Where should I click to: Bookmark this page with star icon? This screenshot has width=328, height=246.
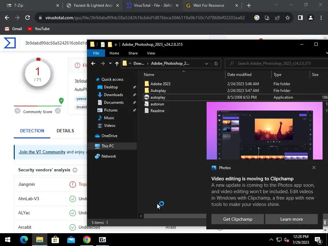point(288,18)
